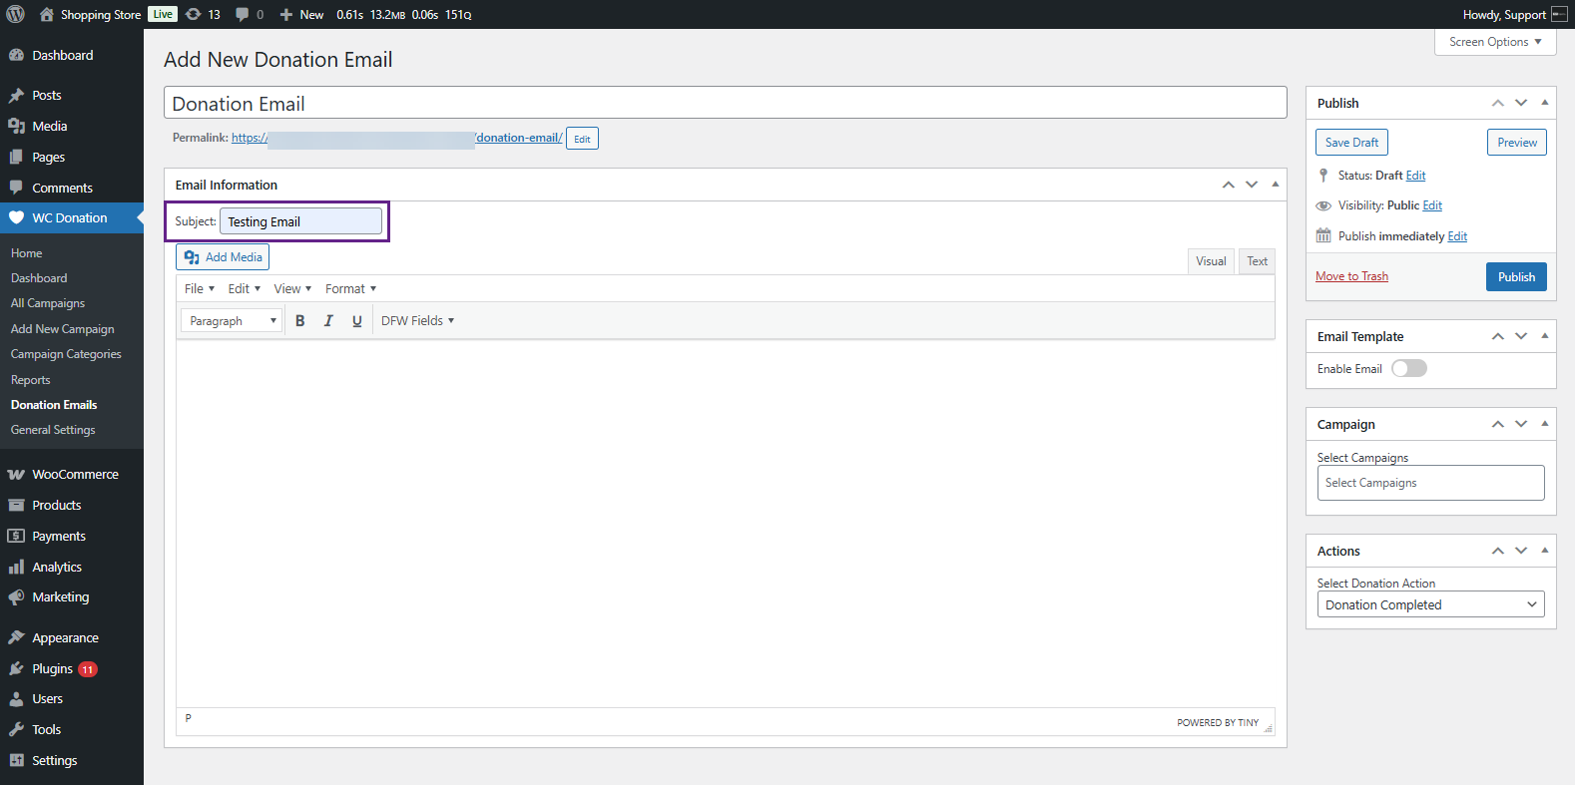Click the Underline formatting icon

point(356,321)
